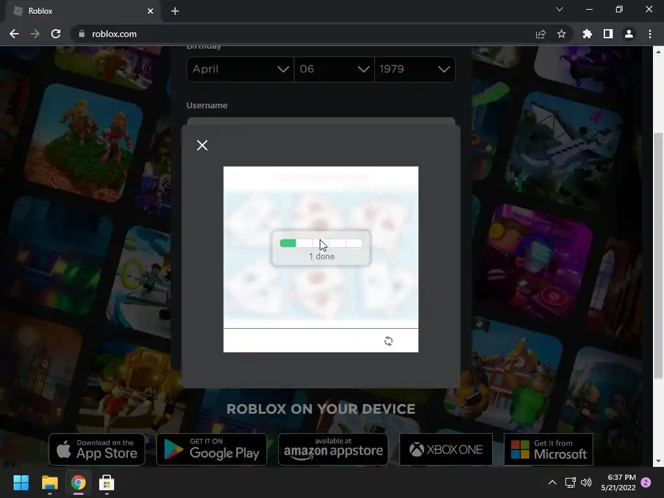664x498 pixels.
Task: Click the page scrollbar down arrow
Action: pyautogui.click(x=659, y=461)
